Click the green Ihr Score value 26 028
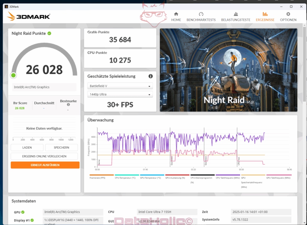The image size is (307, 225). tap(20, 108)
